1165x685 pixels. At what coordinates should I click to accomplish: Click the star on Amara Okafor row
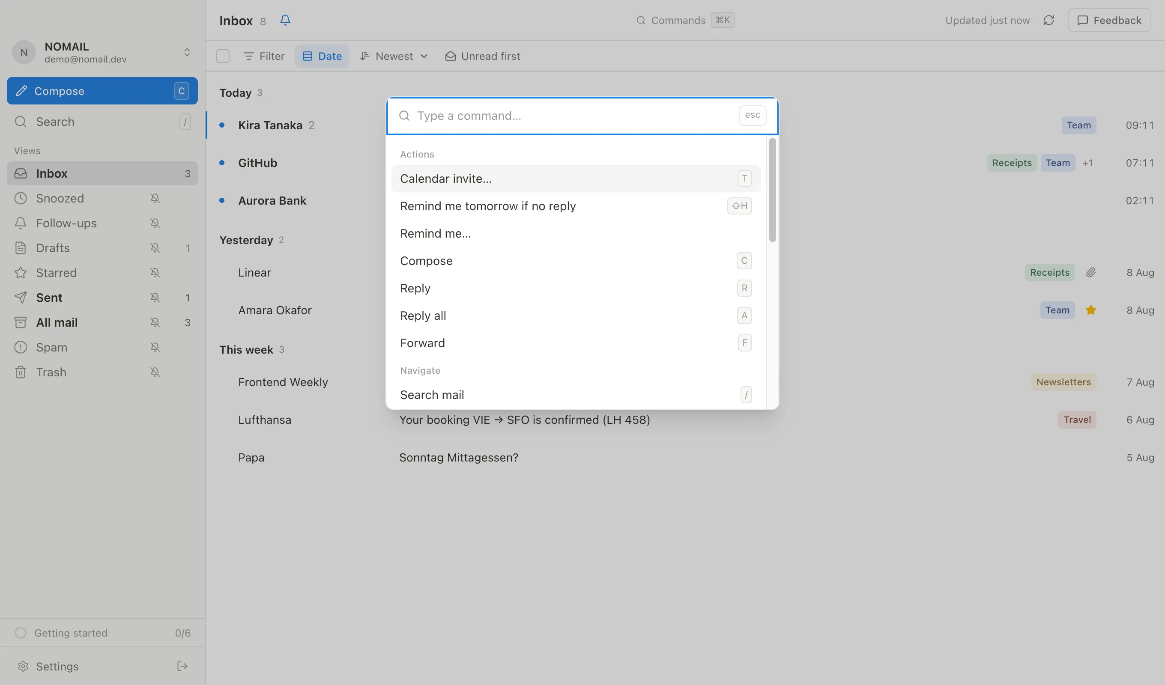coord(1090,311)
